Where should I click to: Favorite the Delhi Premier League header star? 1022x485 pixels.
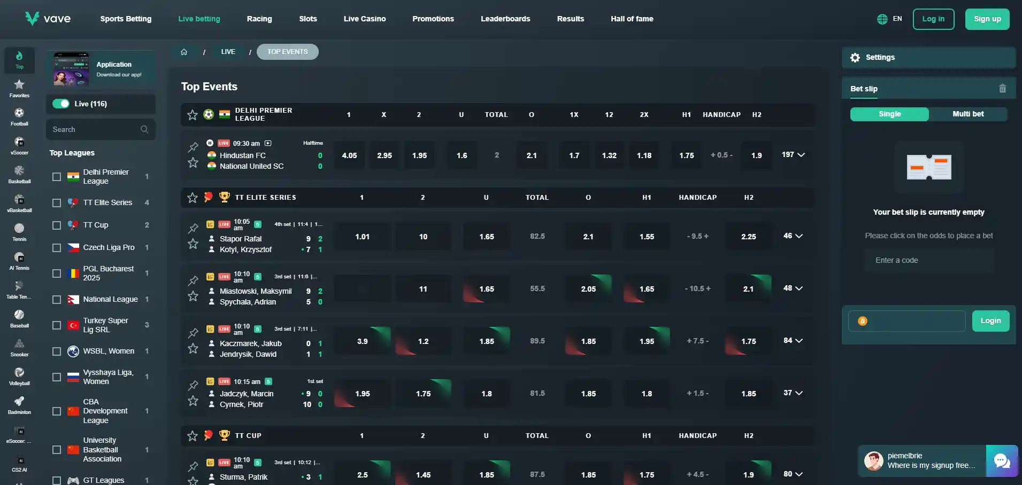tap(193, 115)
